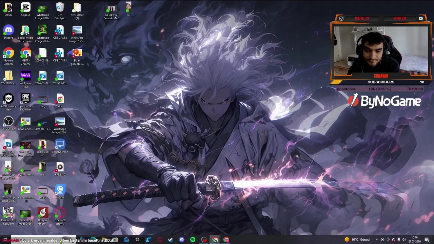Select the 2026-03-21 video file
Image resolution: width=434 pixels, height=244 pixels.
(x=60, y=78)
